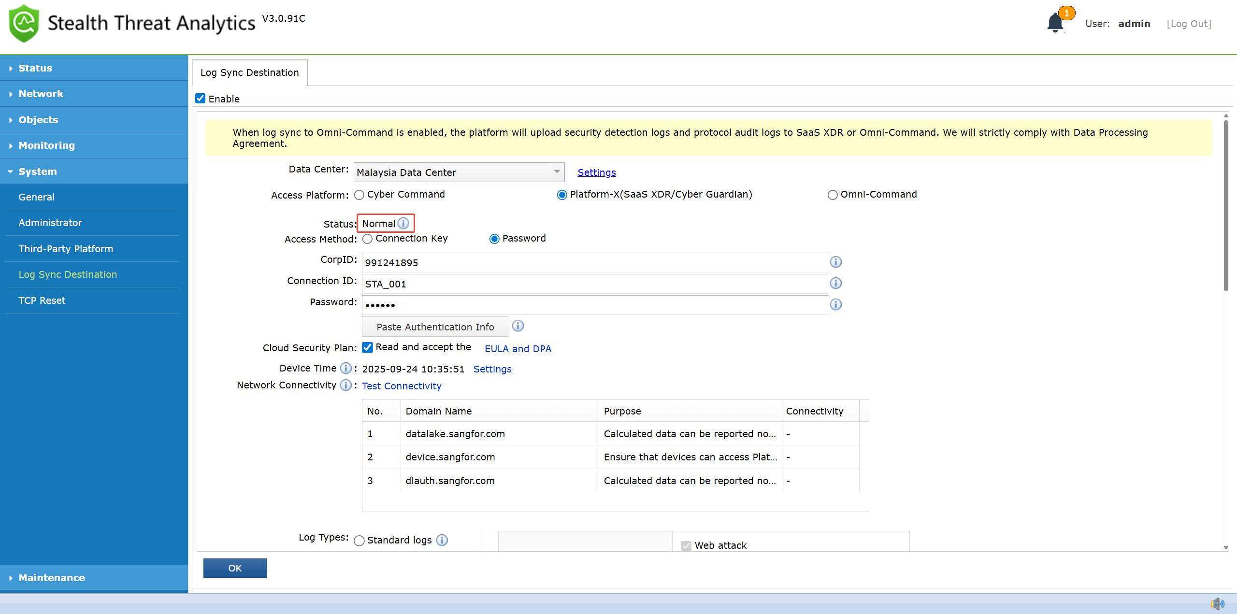Click Network Connectivity info icon
This screenshot has width=1237, height=614.
tap(346, 385)
